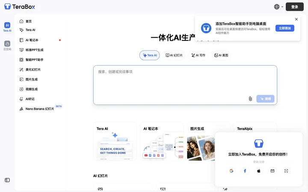
Task: Click the TeraBox icon in notification
Action: [x=206, y=28]
